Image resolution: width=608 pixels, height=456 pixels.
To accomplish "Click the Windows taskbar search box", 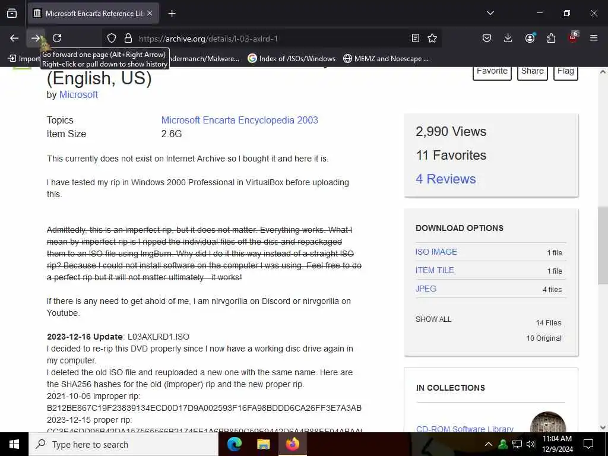I will [x=123, y=444].
